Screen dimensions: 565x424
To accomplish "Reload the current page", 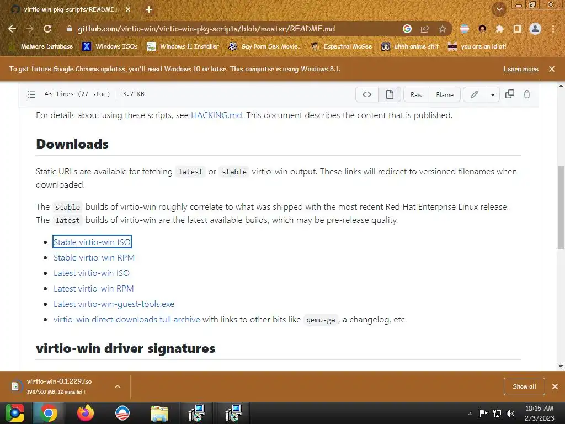I will [47, 29].
